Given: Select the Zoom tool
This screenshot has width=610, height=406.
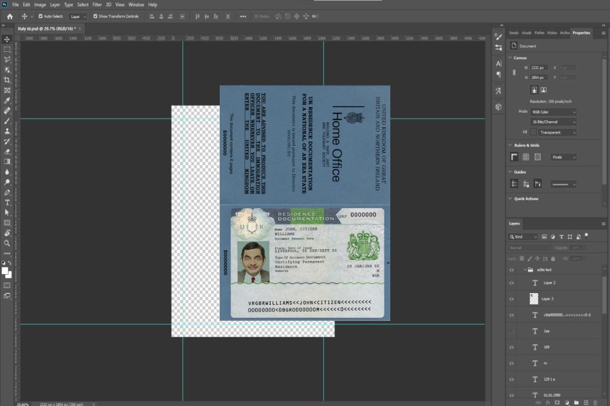Looking at the screenshot, I should [7, 243].
